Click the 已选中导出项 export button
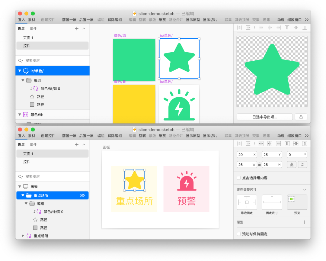 click(264, 117)
